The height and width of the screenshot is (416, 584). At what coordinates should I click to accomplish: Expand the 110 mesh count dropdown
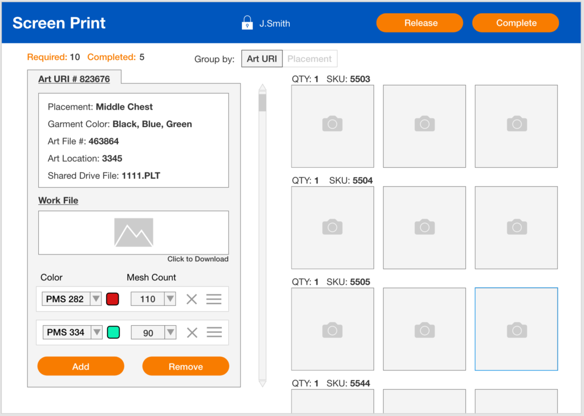(x=170, y=299)
